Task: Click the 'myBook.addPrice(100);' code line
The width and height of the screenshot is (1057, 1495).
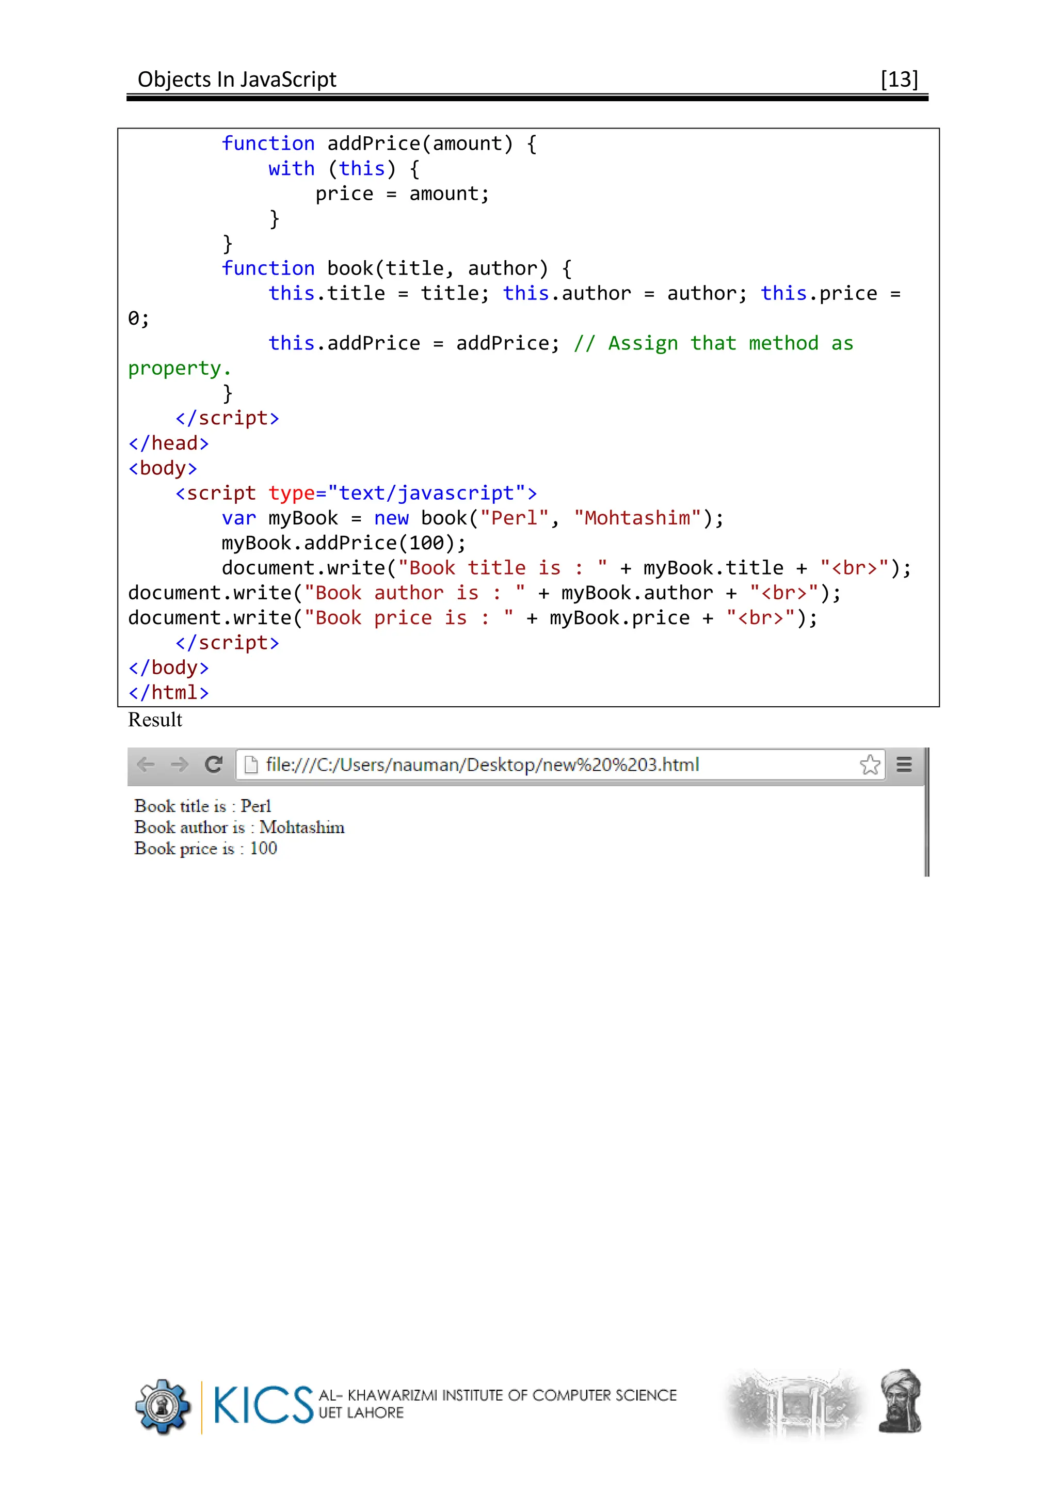Action: click(344, 543)
